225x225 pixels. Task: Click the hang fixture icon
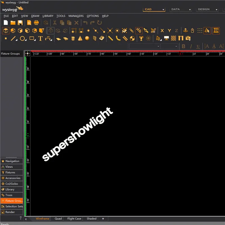pos(141,39)
